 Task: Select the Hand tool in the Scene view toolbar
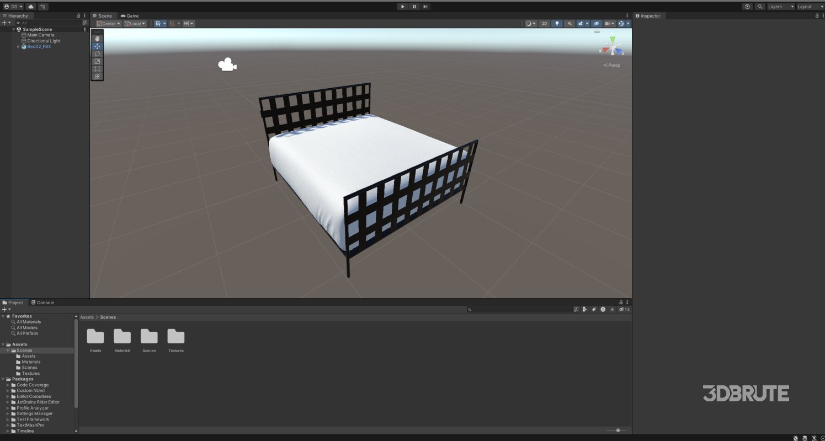(97, 38)
